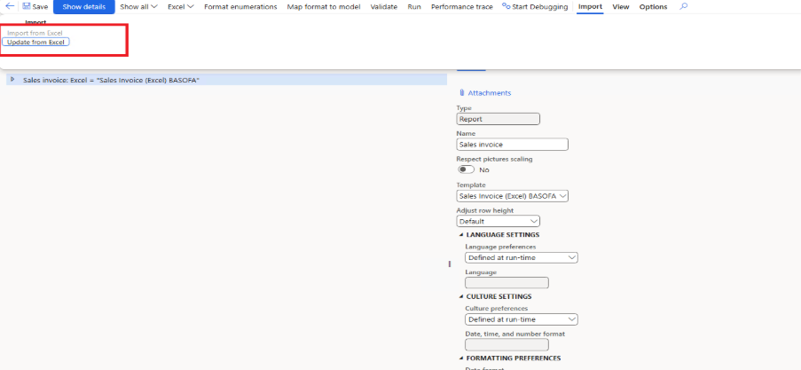Open the Show all dropdown
This screenshot has height=370, width=801.
click(x=138, y=6)
